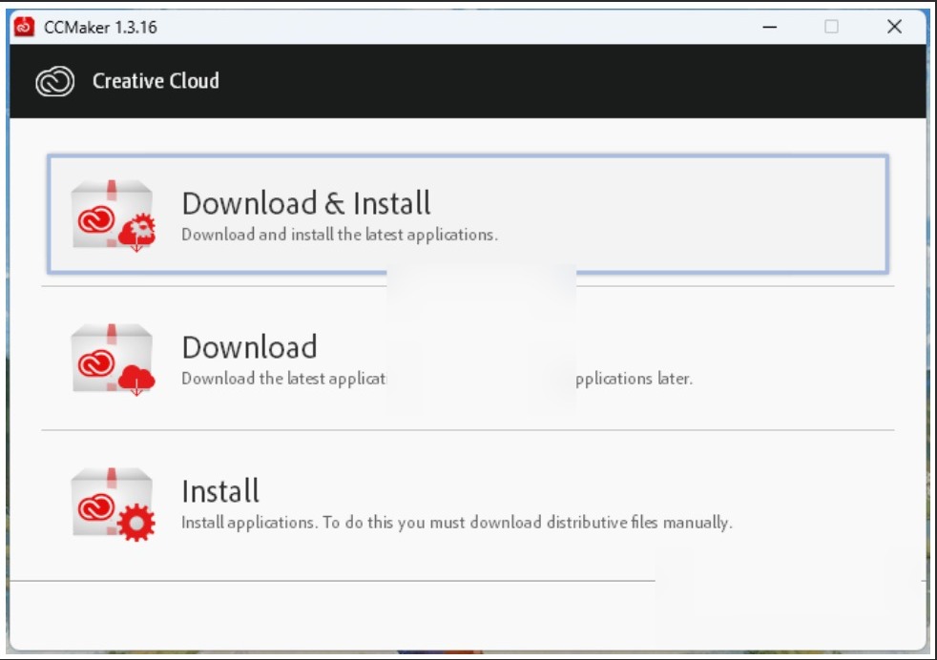
Task: Click the CCMaker app icon in title bar
Action: pos(24,27)
